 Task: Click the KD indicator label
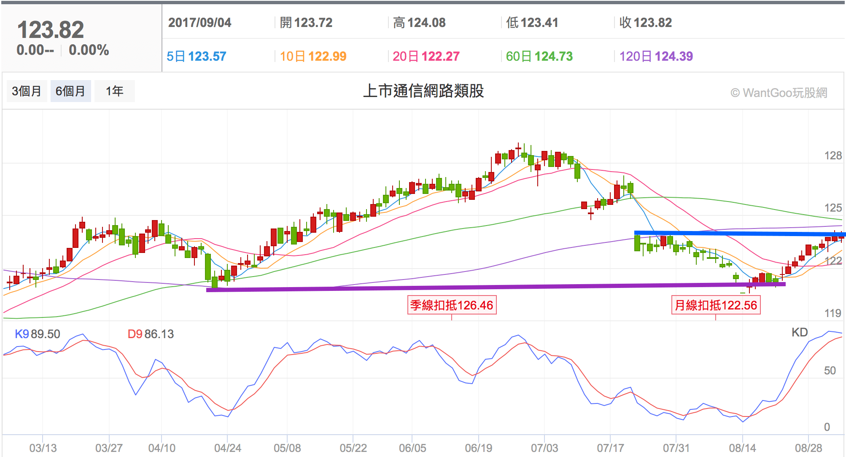point(800,332)
